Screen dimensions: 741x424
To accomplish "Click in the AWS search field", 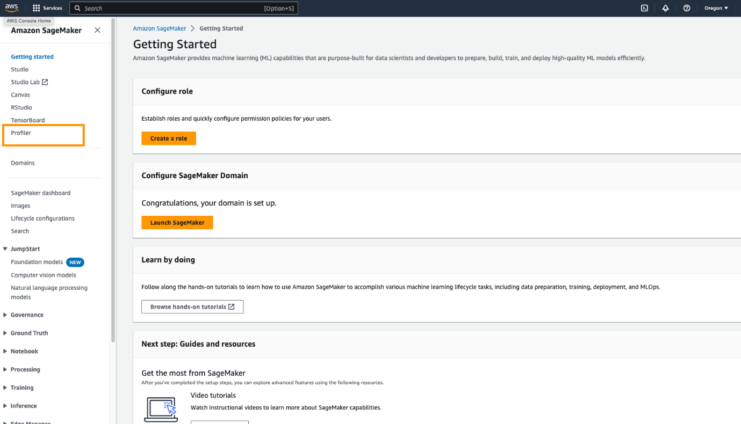I will (x=172, y=9).
